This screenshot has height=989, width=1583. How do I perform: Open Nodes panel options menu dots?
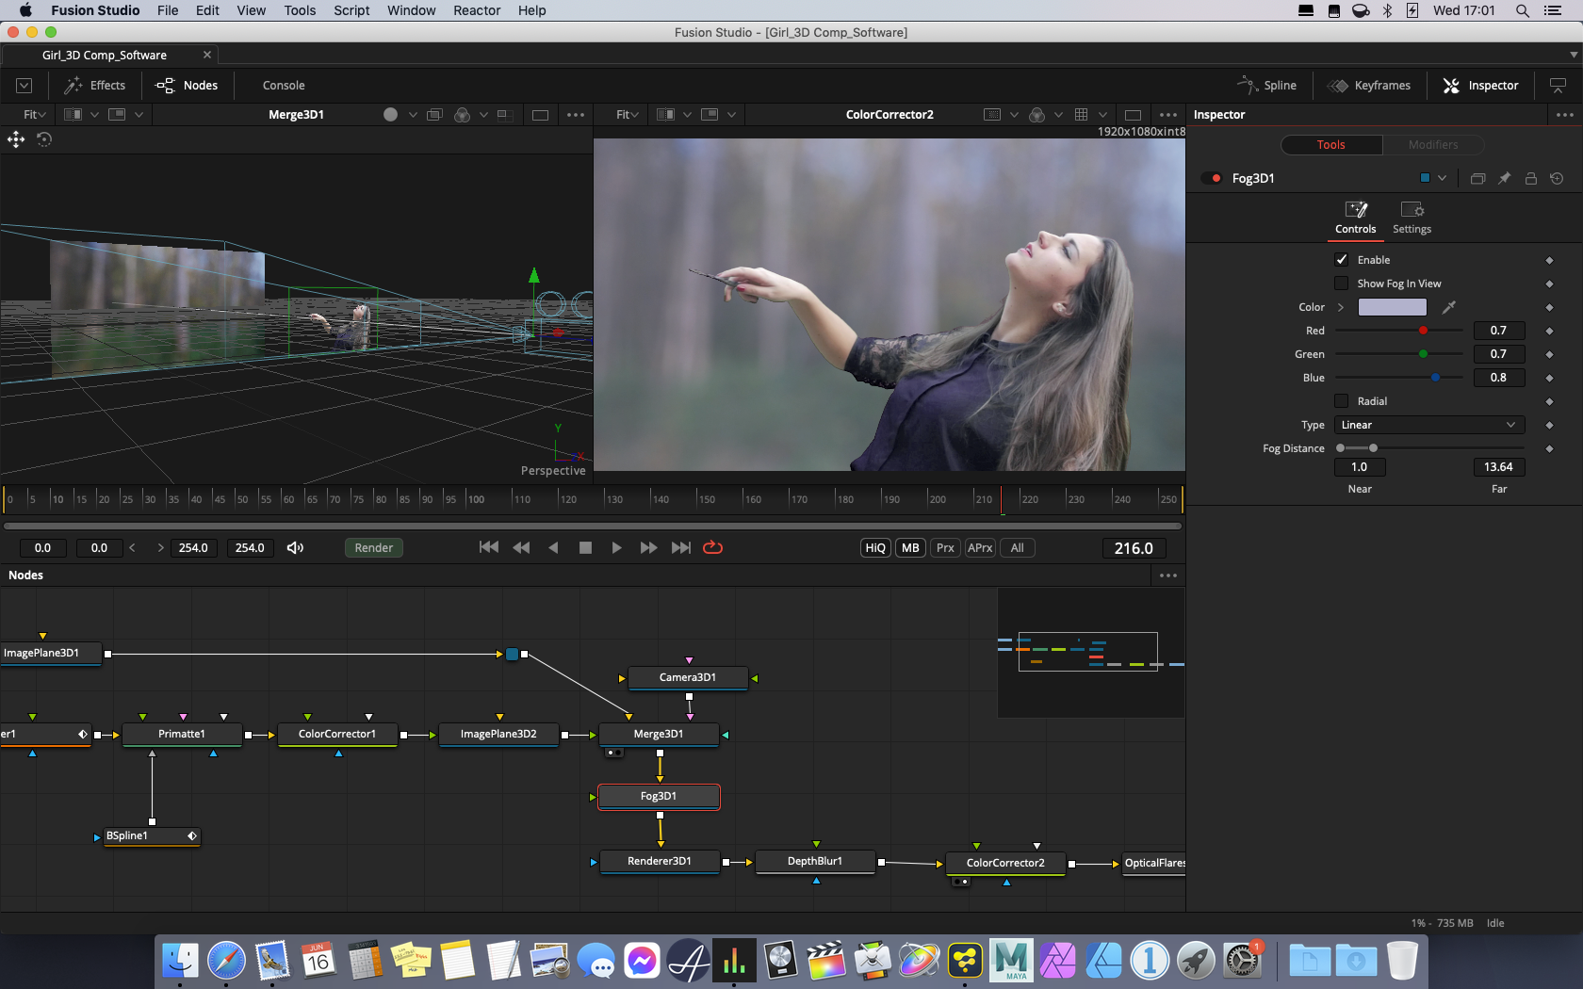coord(1168,576)
